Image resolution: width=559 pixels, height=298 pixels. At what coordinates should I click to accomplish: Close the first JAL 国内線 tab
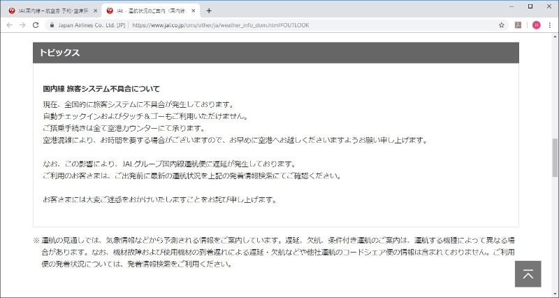coord(96,10)
